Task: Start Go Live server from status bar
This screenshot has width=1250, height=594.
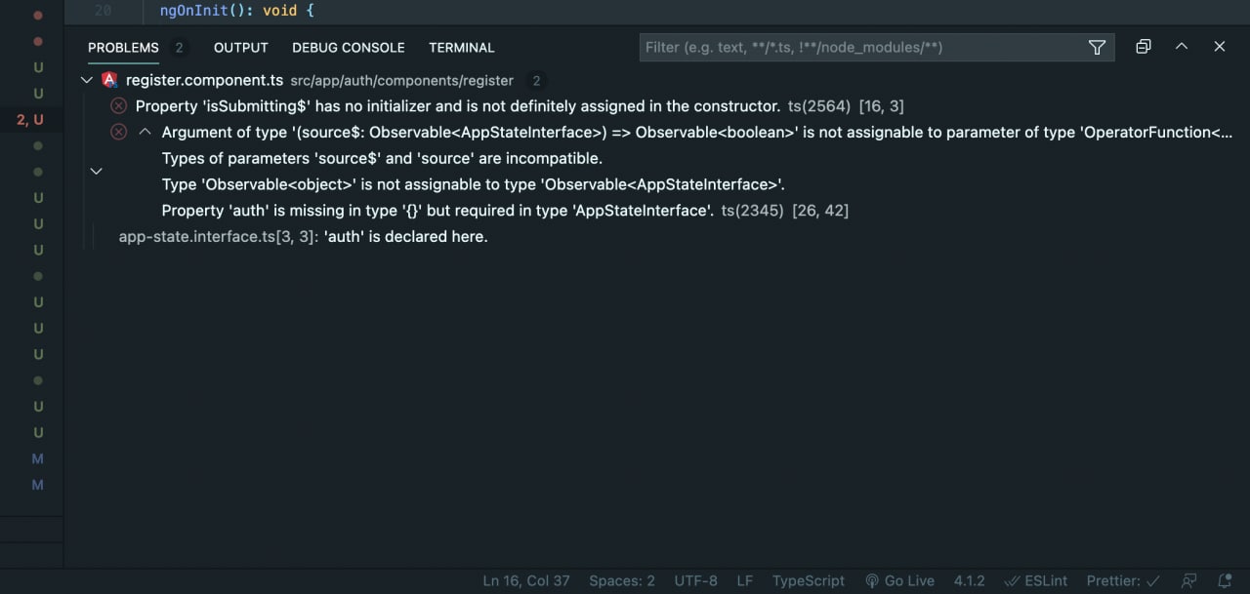Action: 899,580
